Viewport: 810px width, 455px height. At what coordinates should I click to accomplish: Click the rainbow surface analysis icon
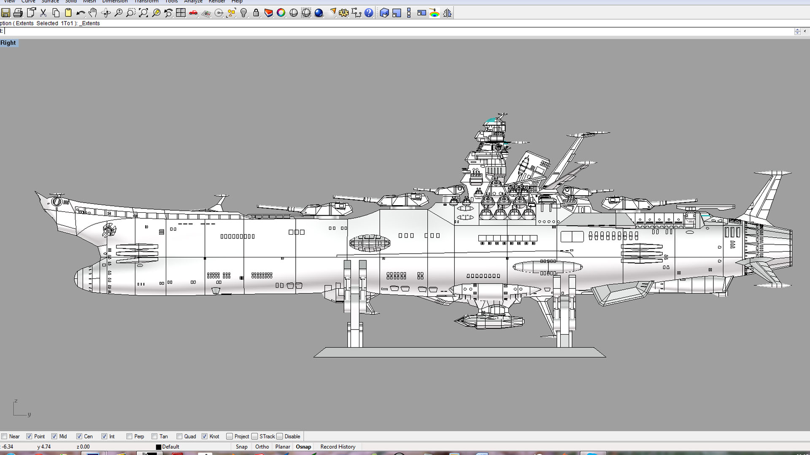click(435, 13)
